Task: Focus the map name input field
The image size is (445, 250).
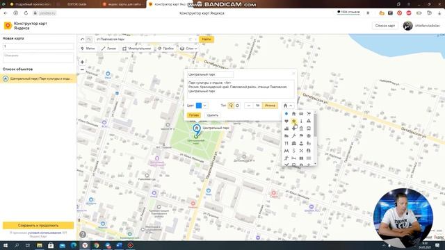Action: tap(38, 47)
